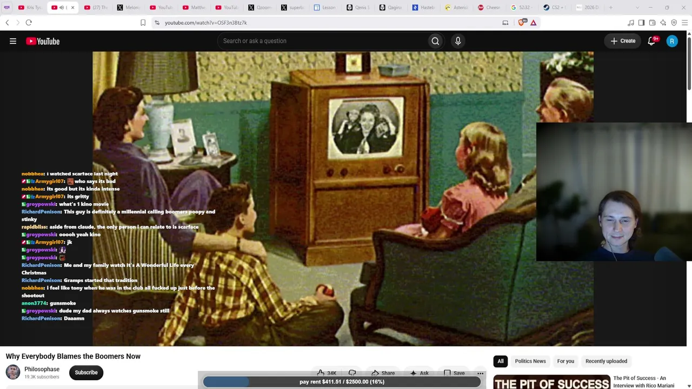This screenshot has width=692, height=389.
Task: Switch to the Asterisk tab
Action: 456,8
